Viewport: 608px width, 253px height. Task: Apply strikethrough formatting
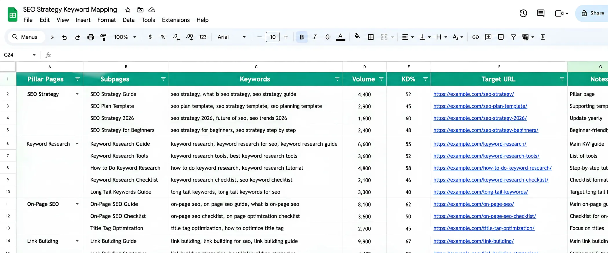[x=327, y=37]
